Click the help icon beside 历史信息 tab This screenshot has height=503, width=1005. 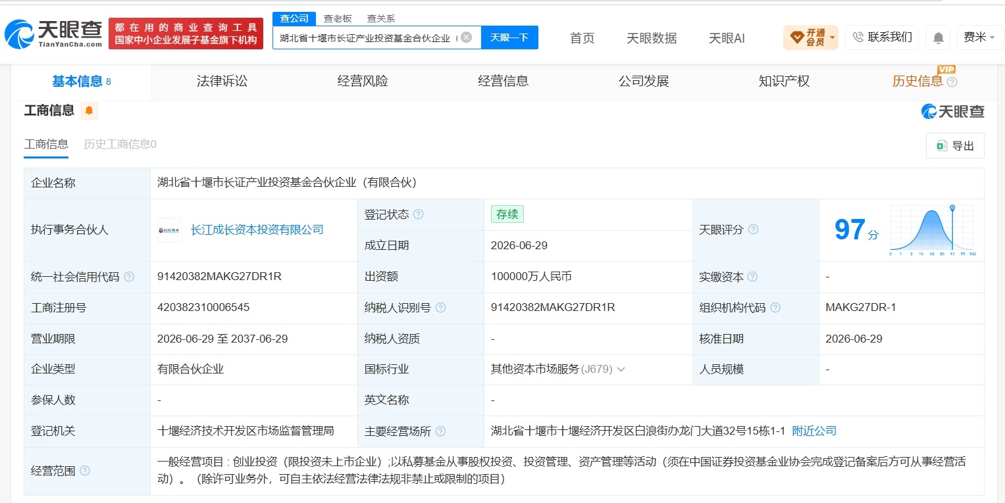coord(952,82)
